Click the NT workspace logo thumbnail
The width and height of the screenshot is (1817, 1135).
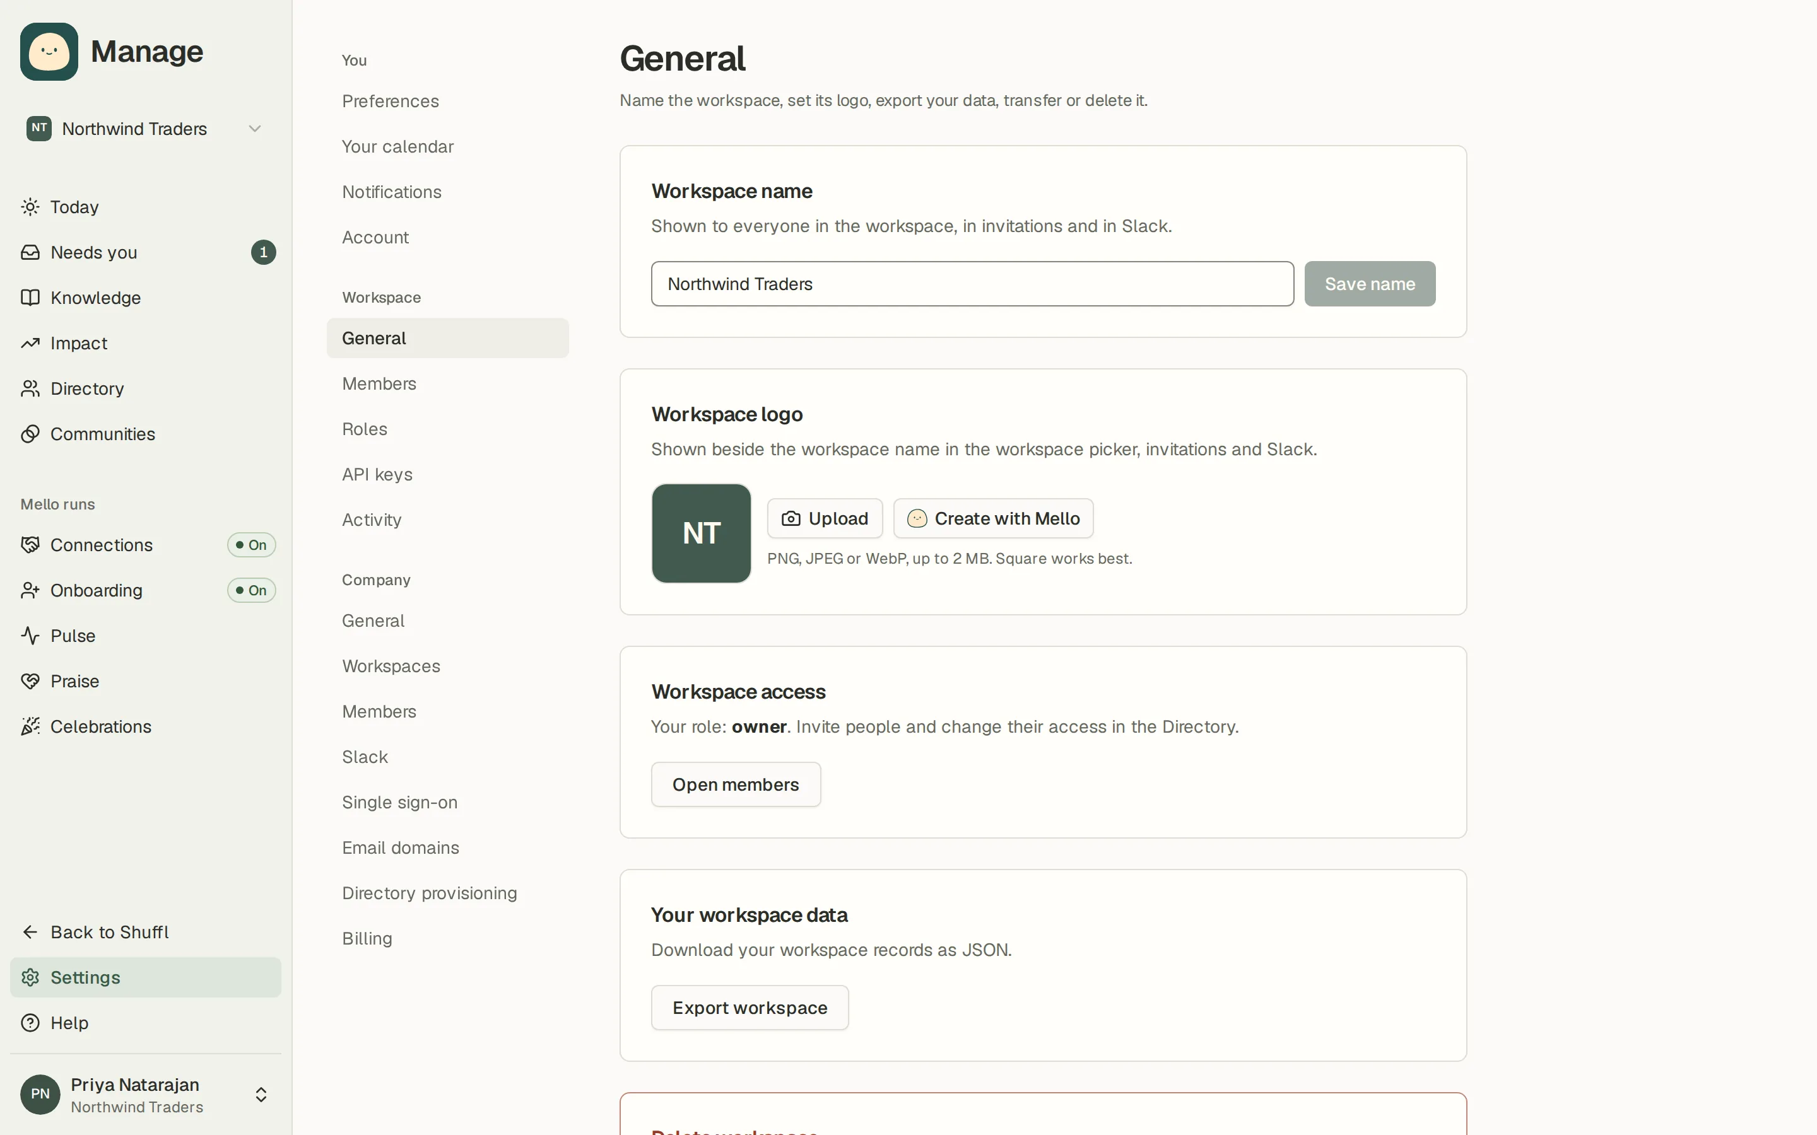(702, 533)
